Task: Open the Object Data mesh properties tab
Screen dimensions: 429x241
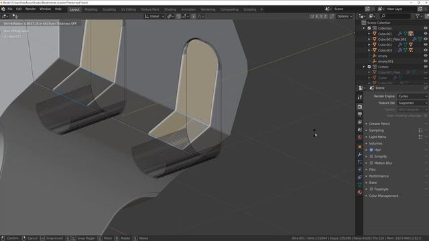Action: tap(360, 185)
